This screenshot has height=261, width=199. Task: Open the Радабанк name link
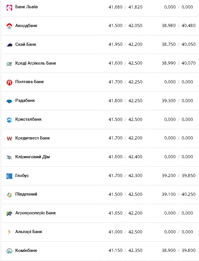coord(25,100)
